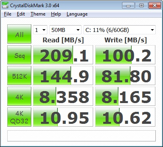163x147 pixels.
Task: Expand the 50MB test size dropdown
Action: pos(65,30)
